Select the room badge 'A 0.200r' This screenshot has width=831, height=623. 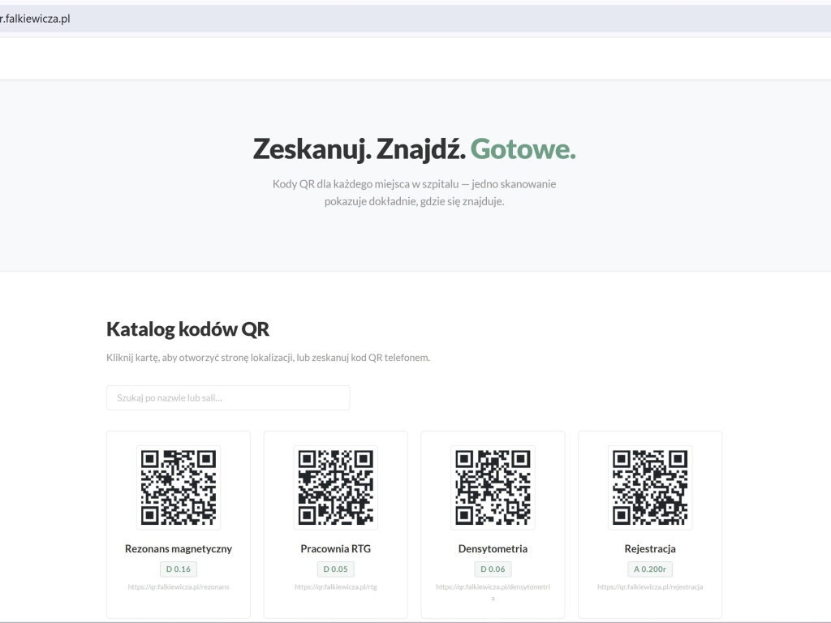pos(650,569)
